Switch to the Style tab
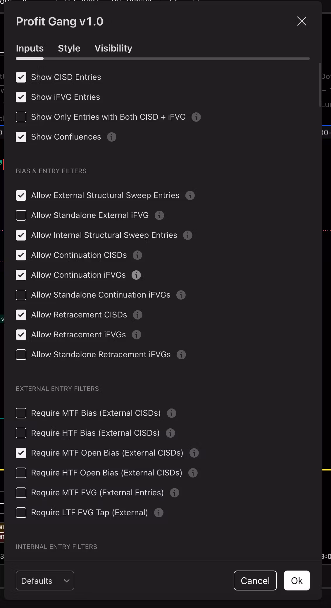The width and height of the screenshot is (331, 608). point(69,48)
